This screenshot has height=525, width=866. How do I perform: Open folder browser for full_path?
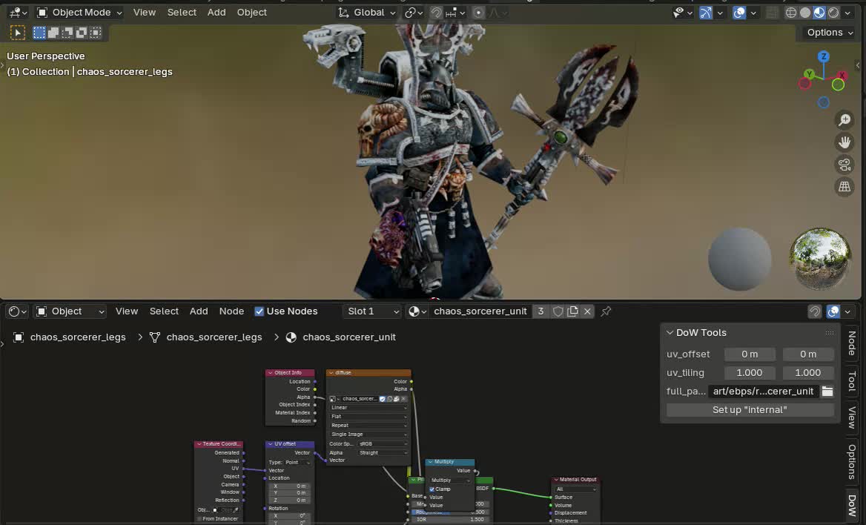pyautogui.click(x=827, y=392)
